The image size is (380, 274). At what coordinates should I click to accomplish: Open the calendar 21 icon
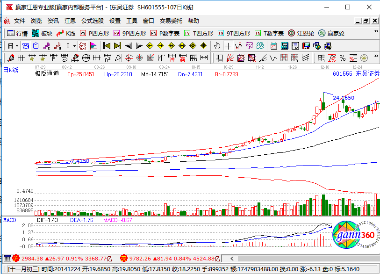coord(274,46)
